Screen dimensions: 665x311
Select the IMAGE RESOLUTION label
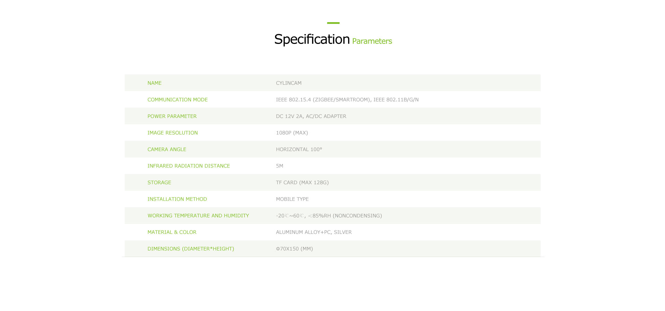click(x=172, y=133)
